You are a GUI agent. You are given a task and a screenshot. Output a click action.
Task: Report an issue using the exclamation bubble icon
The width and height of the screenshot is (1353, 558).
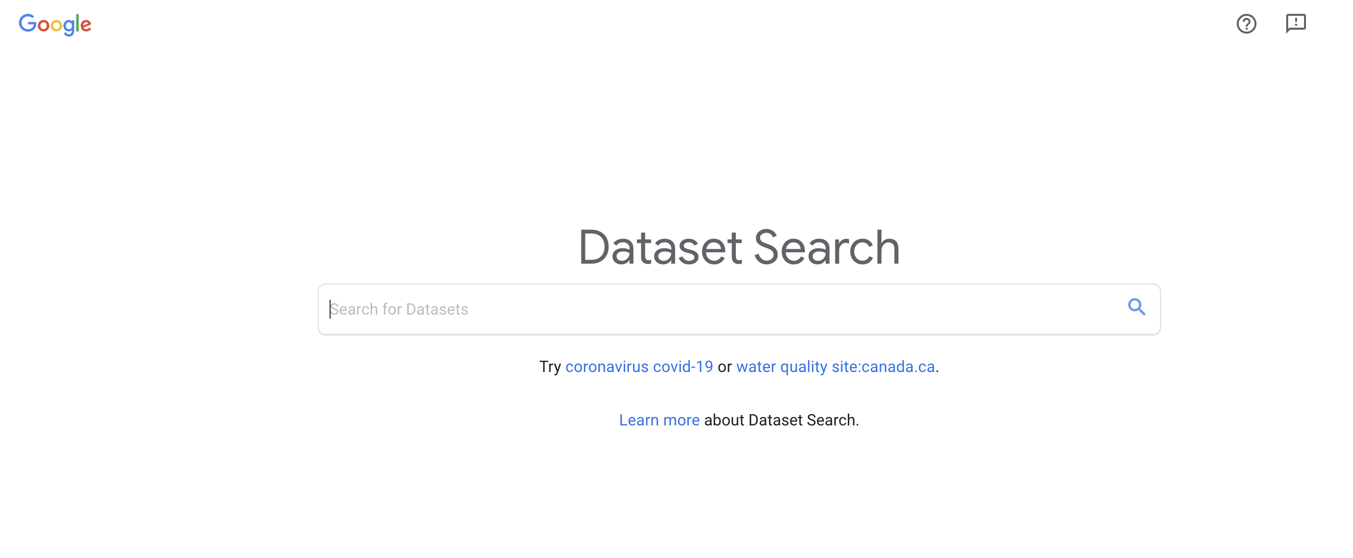point(1296,24)
